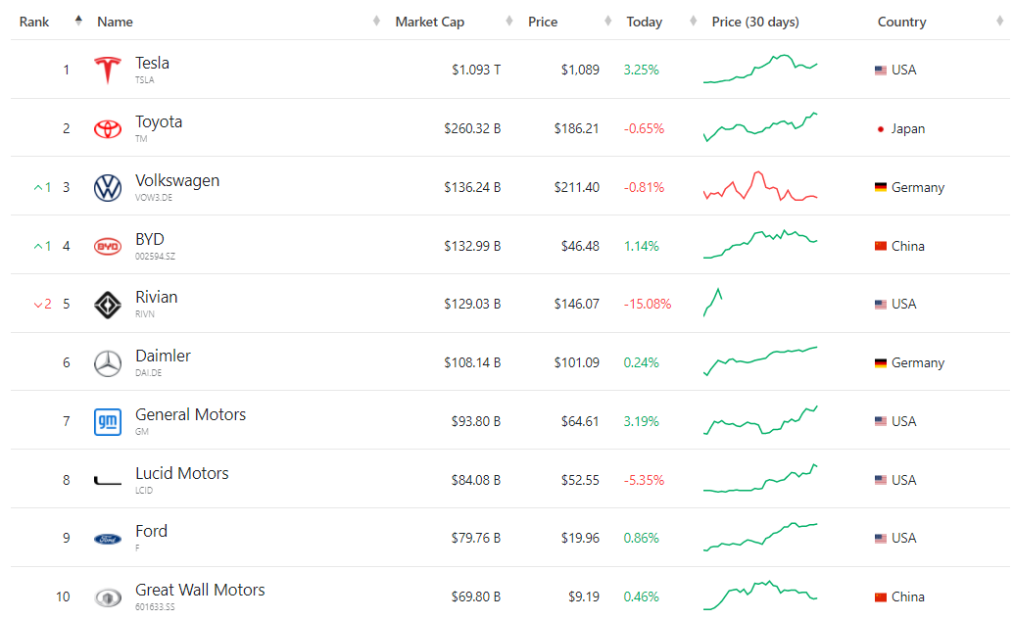Click the China flag in Great Wall Motors row
The height and width of the screenshot is (620, 1014).
pyautogui.click(x=880, y=597)
